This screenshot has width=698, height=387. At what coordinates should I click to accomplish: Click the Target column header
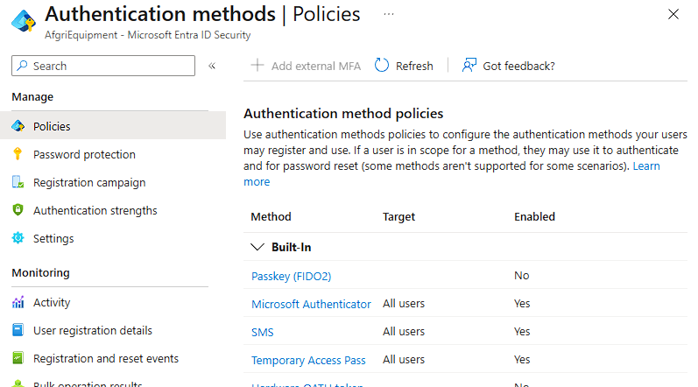(x=398, y=216)
